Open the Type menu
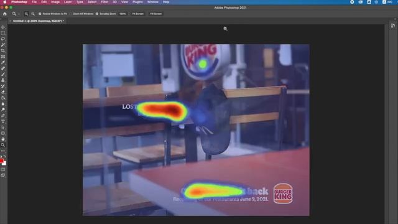 [x=80, y=2]
